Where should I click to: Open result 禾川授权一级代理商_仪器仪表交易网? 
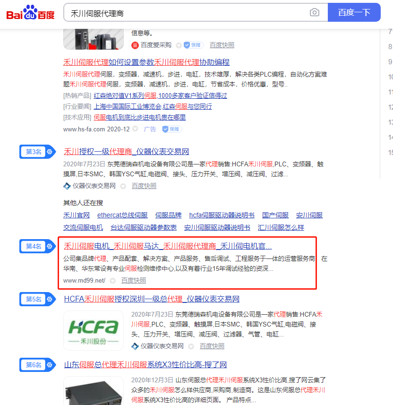(127, 152)
